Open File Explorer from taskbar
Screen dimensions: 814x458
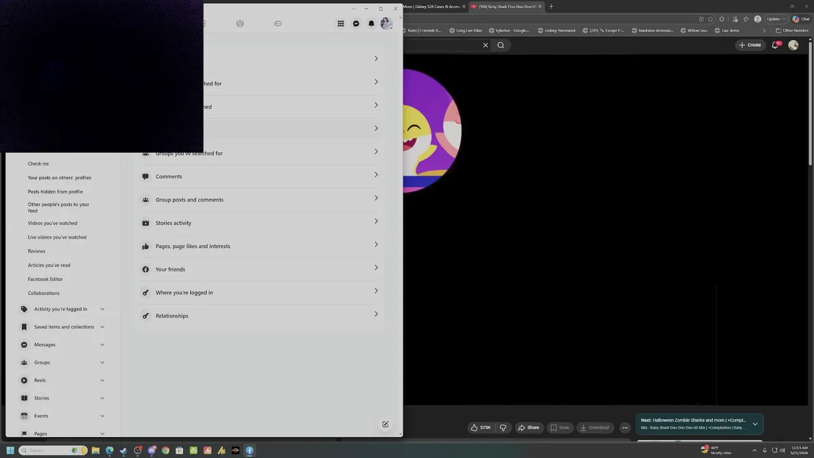click(95, 450)
